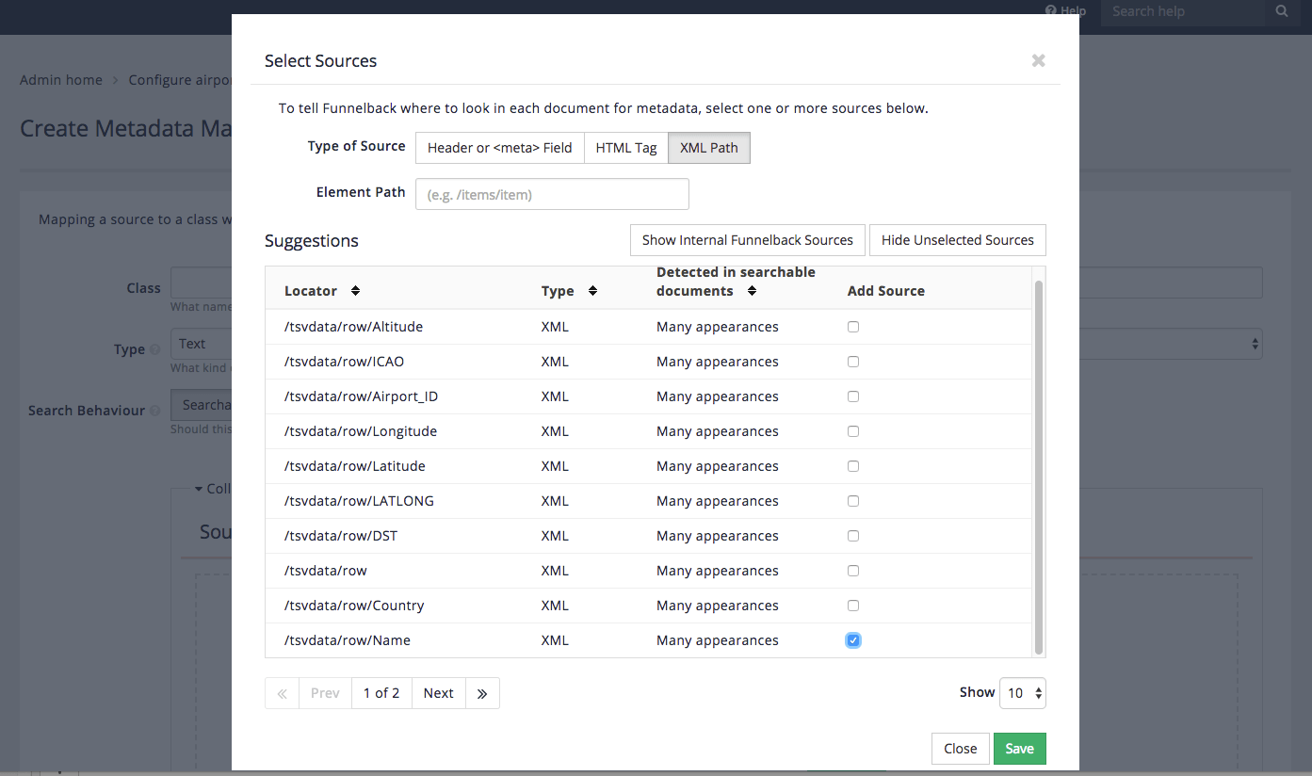This screenshot has height=776, width=1312.
Task: Check the Add Source box for Altitude
Action: 853,327
